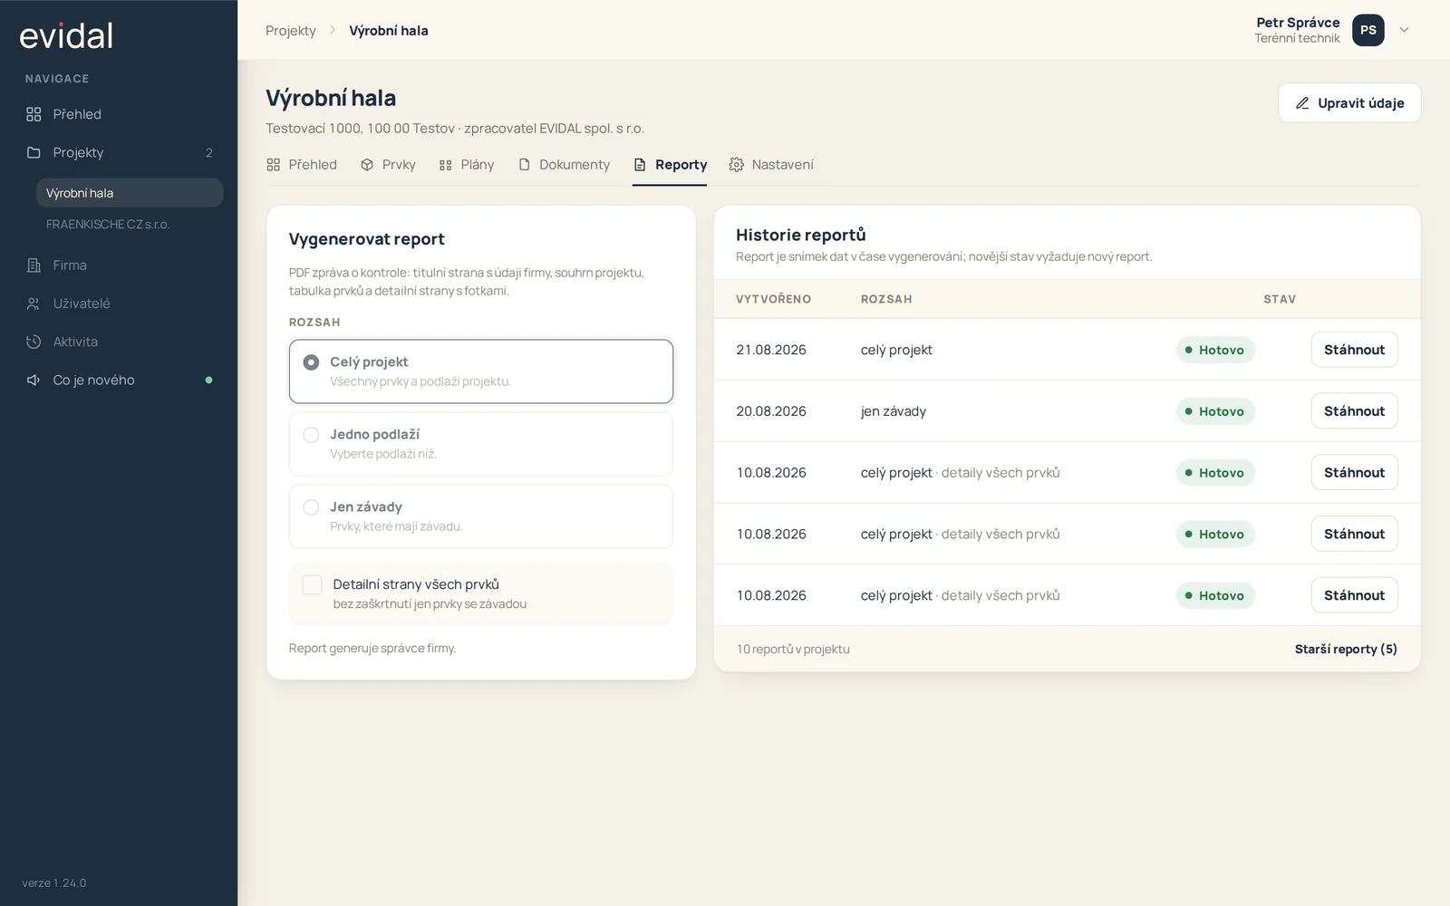Click the Hotovo status of 20.08.2026 report
1450x906 pixels.
[1215, 411]
